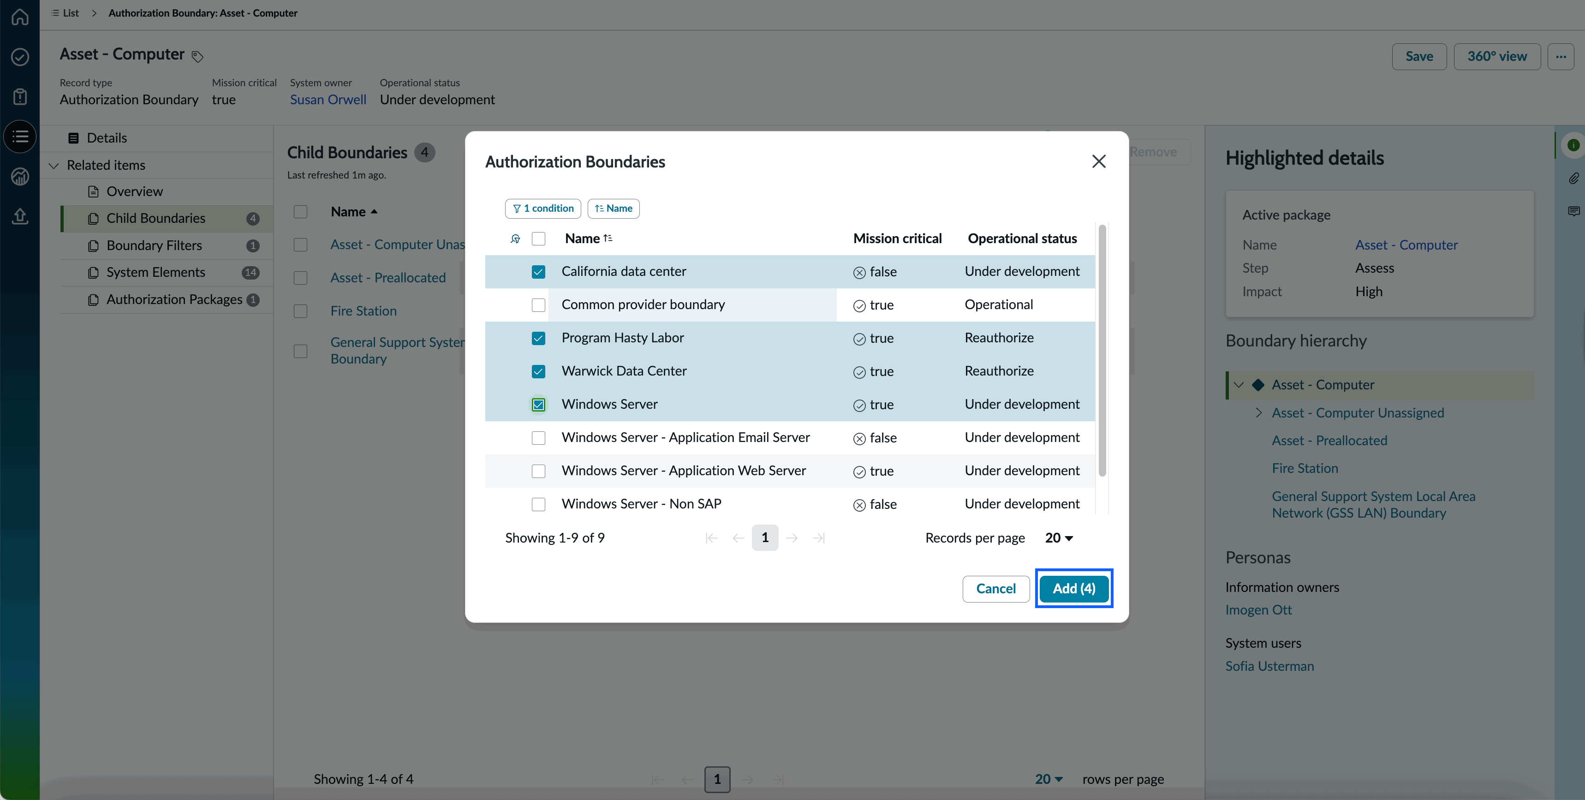1585x800 pixels.
Task: Open the 1 condition filter
Action: click(542, 209)
